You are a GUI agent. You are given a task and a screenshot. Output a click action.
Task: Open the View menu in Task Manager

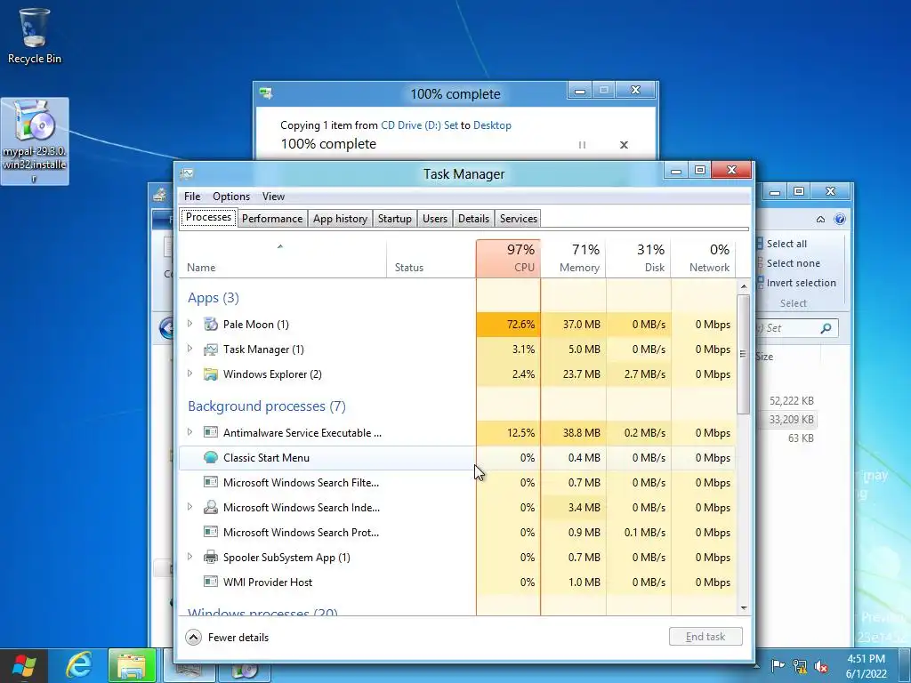273,197
